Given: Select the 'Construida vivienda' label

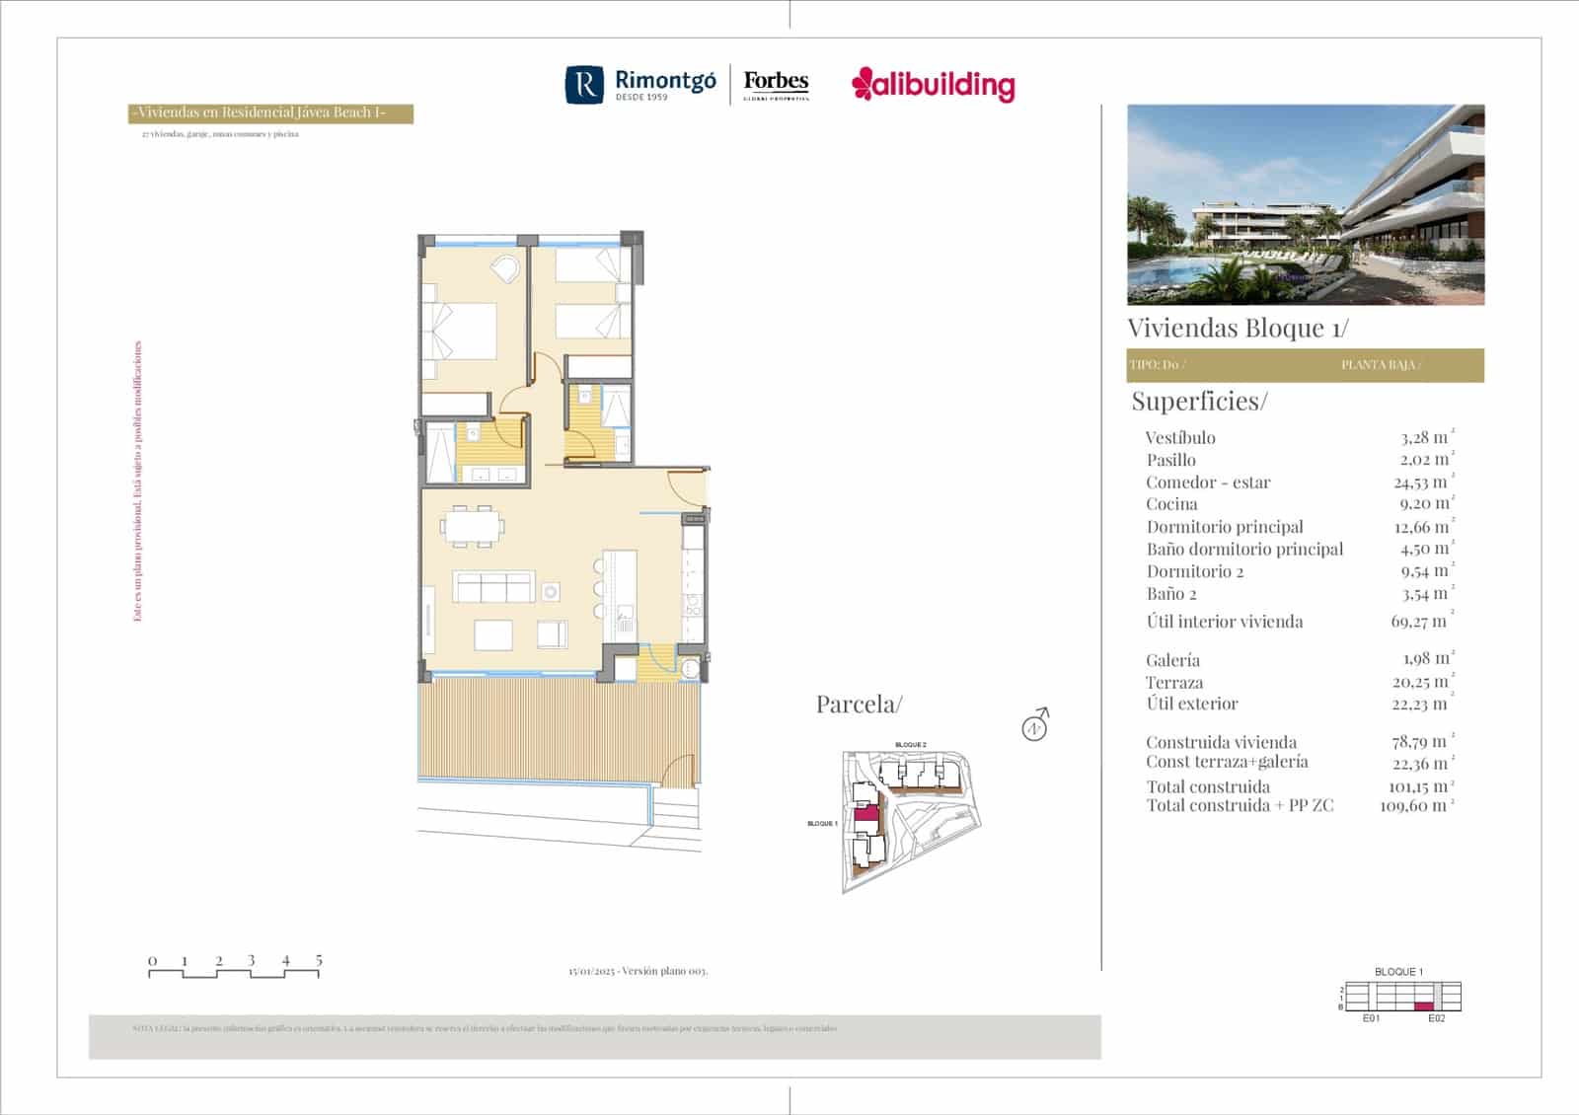Looking at the screenshot, I should (x=1222, y=743).
